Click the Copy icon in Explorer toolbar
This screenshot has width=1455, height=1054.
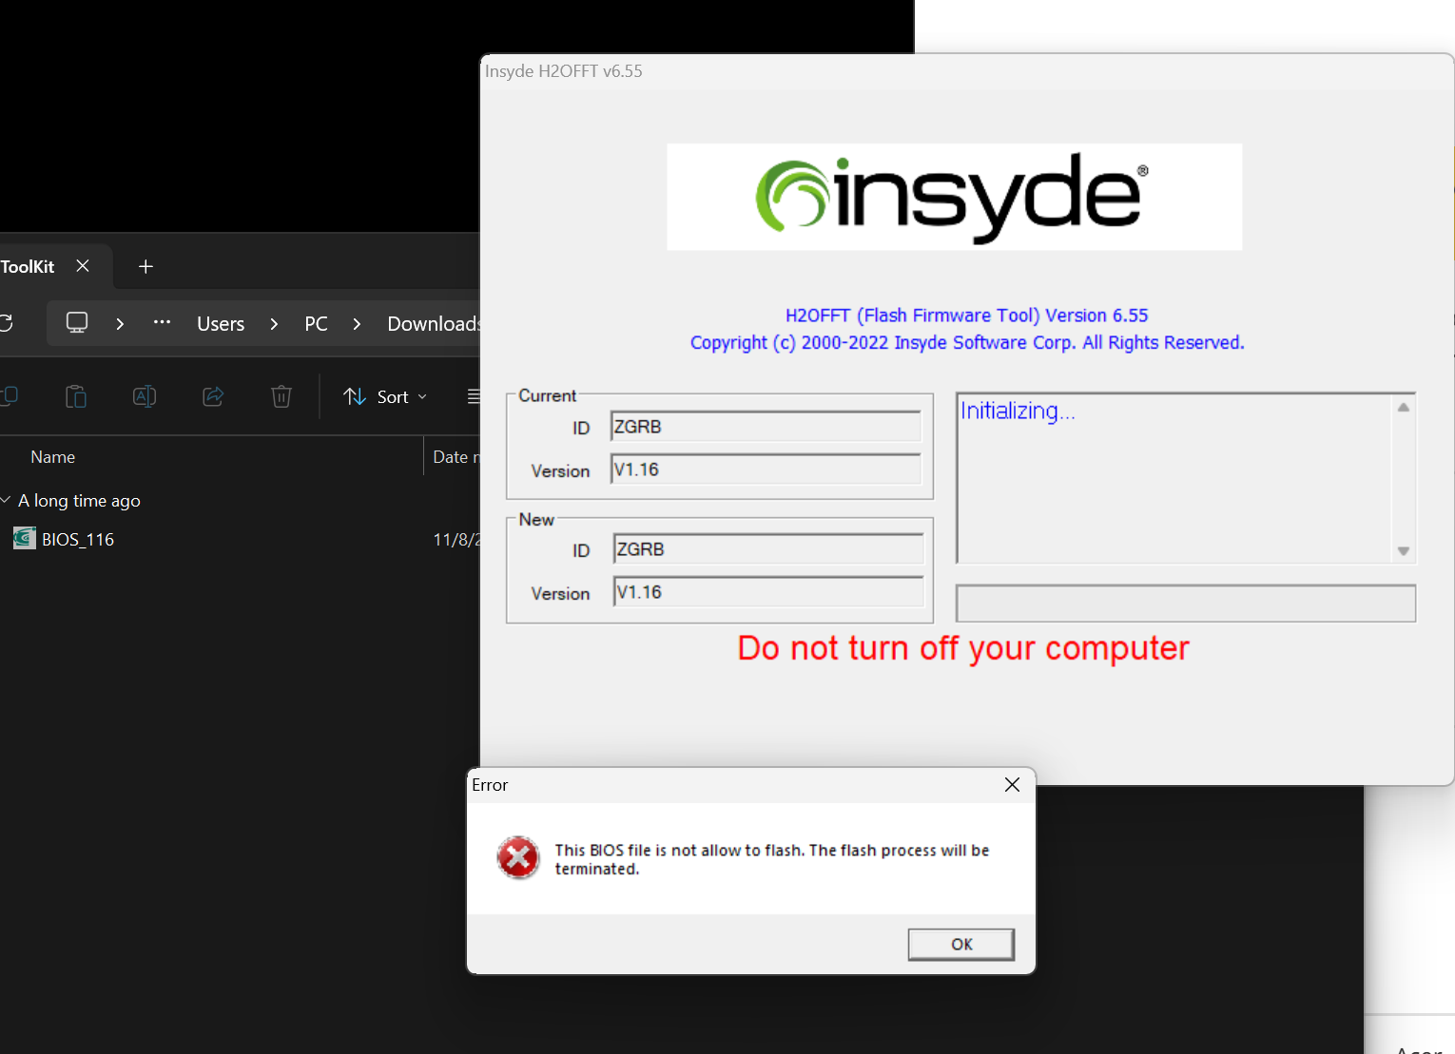9,396
